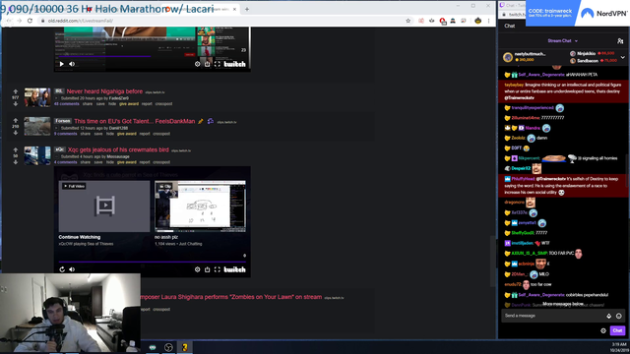Save the EU's Got Talent post
This screenshot has height=354, width=630.
[98, 134]
